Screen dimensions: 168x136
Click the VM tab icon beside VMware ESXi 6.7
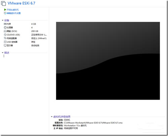pos(3,3)
